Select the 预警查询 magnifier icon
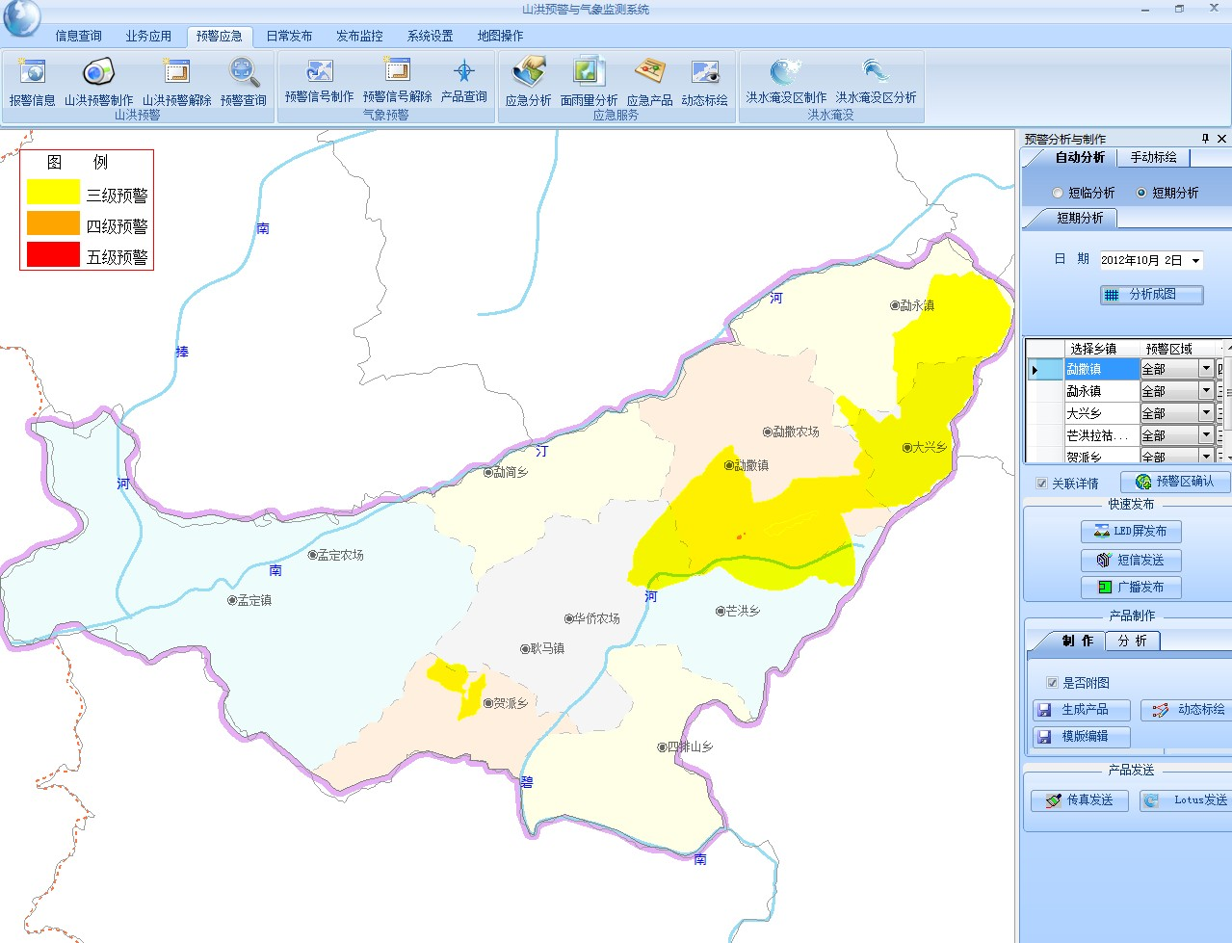1232x943 pixels. [x=243, y=74]
